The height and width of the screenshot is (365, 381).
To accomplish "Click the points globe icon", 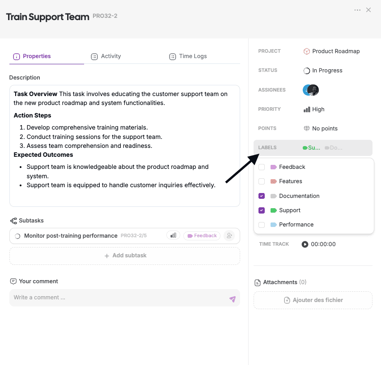I will tap(307, 128).
